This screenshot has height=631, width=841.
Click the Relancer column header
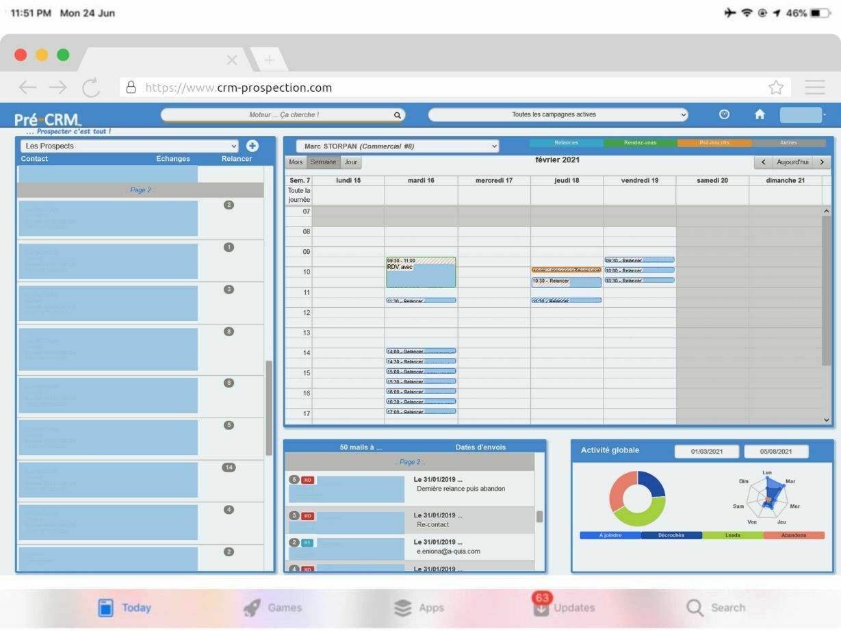pos(237,159)
